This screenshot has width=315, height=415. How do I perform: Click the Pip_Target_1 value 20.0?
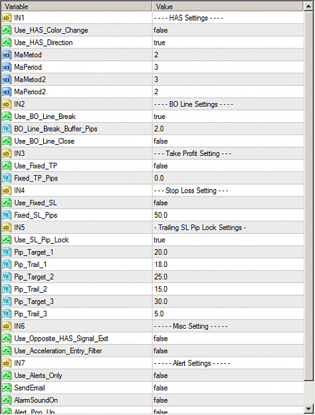[161, 252]
